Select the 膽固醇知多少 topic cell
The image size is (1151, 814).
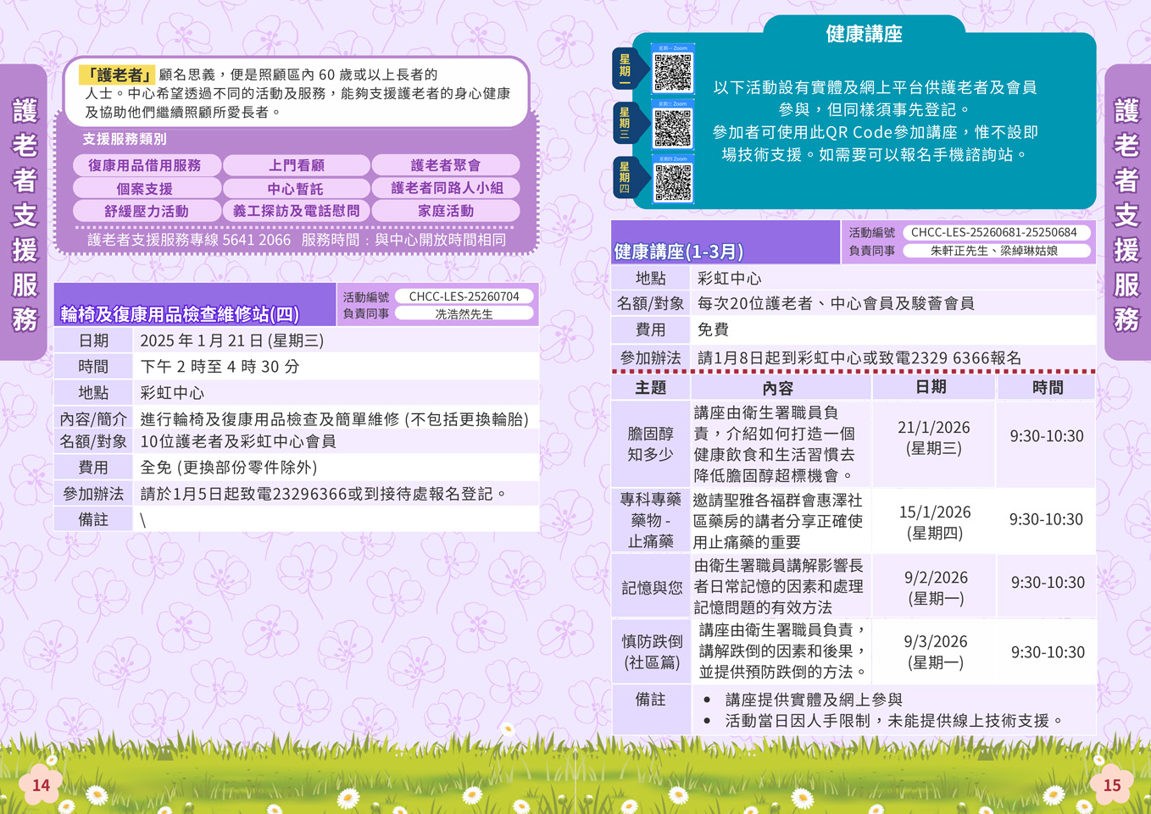click(x=650, y=444)
